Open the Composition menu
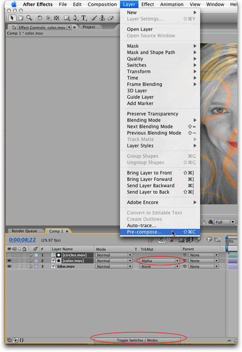 pyautogui.click(x=102, y=4)
